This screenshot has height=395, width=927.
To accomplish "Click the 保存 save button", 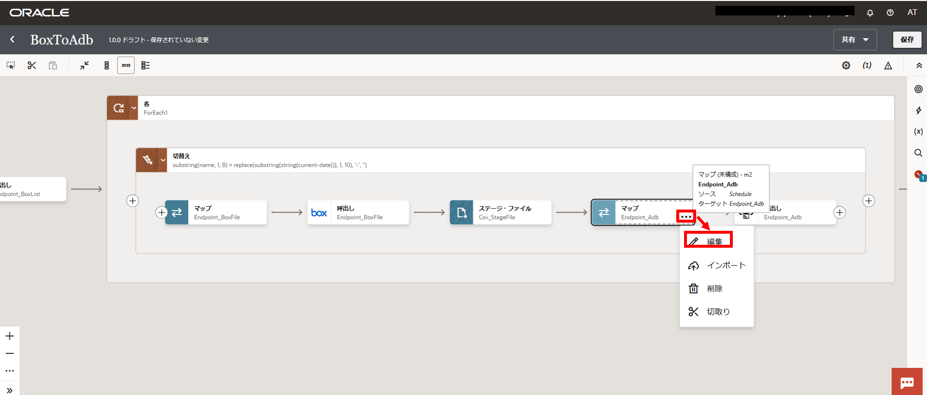I will [907, 40].
